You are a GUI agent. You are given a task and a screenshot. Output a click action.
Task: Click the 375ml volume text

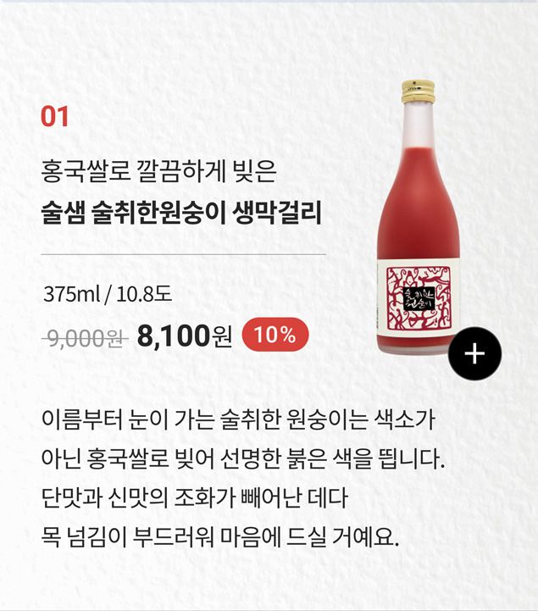point(72,294)
